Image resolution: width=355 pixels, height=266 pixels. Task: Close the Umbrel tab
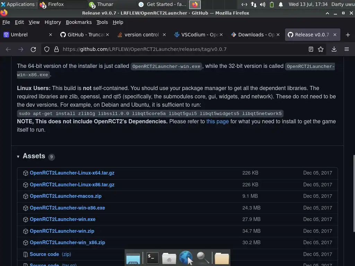(x=51, y=35)
